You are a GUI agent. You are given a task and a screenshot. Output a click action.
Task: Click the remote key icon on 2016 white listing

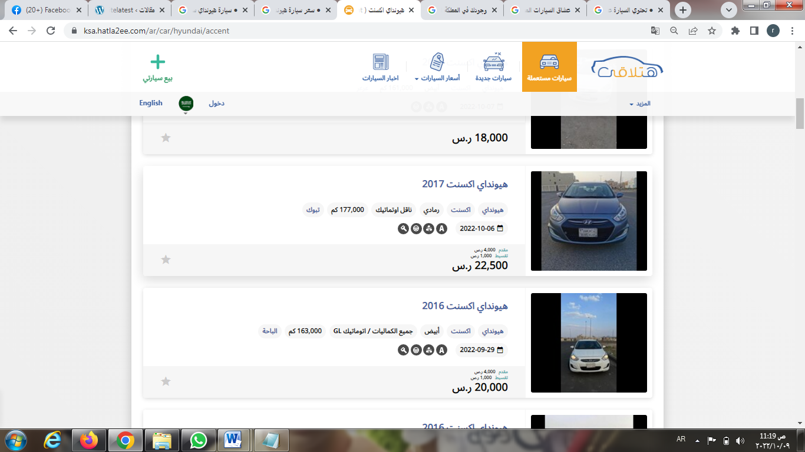[403, 350]
